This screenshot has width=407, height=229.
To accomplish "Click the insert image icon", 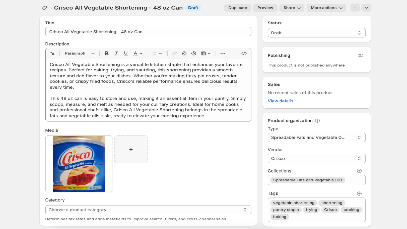I will pos(184,53).
